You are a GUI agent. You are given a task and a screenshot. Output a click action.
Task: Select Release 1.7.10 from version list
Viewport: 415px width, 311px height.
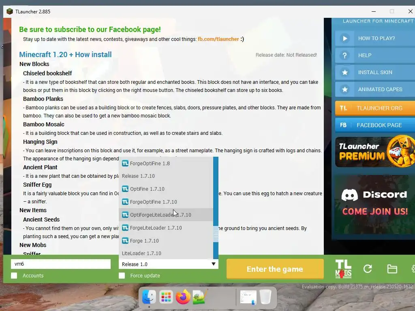click(x=166, y=176)
